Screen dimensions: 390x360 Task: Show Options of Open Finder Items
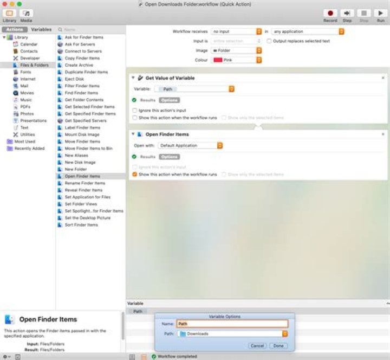[169, 157]
